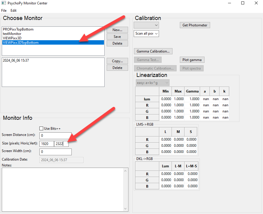Click the Screen Width input field
Screen dimensions: 263x214
[x=55, y=152]
